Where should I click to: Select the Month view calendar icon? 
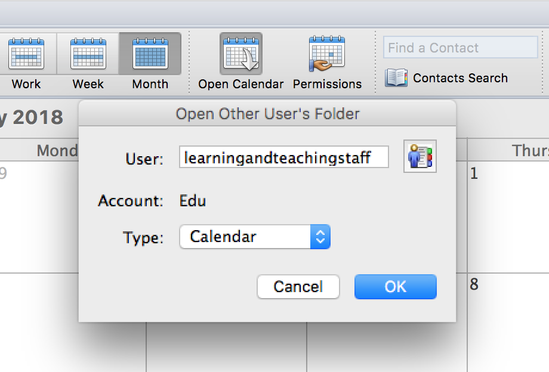[x=150, y=54]
